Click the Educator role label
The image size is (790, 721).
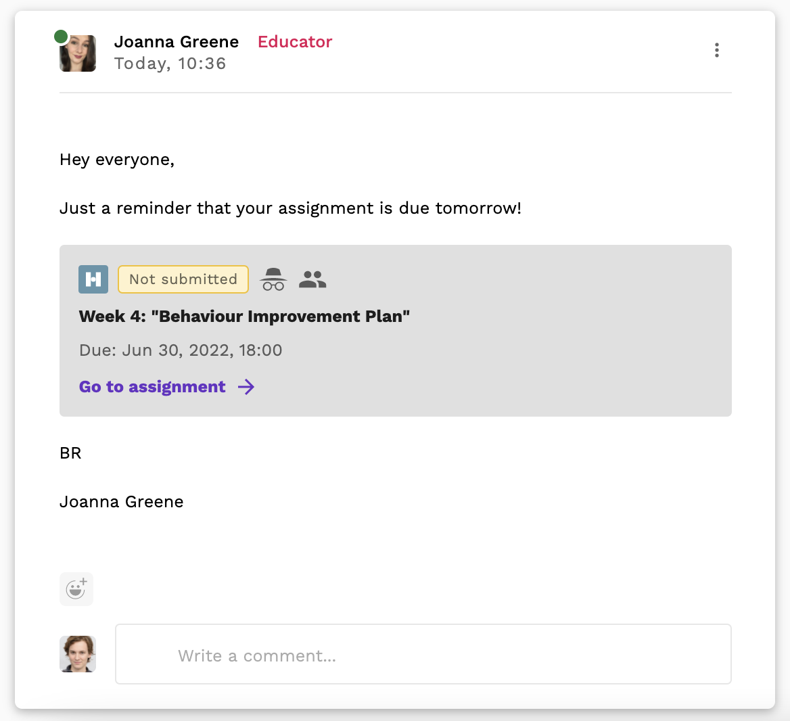tap(295, 41)
